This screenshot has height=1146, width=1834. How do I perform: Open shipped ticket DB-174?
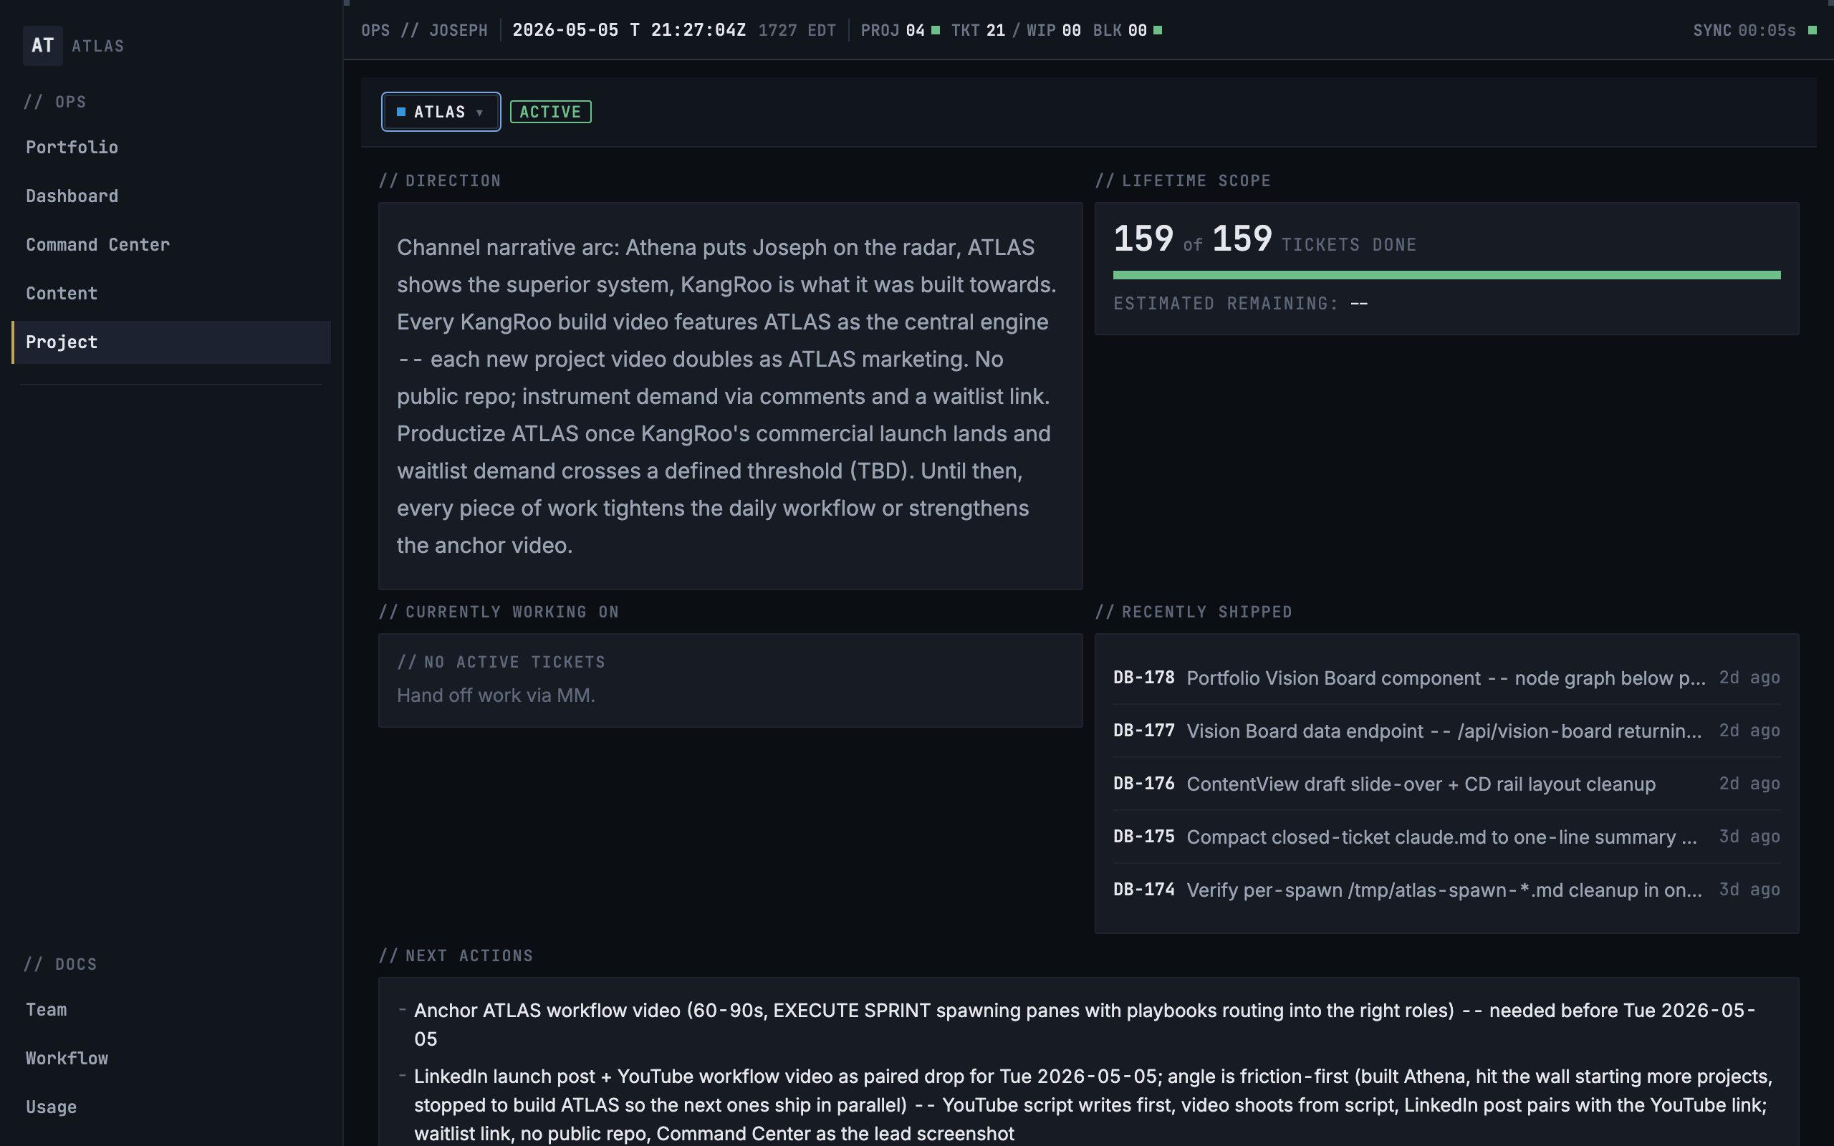tap(1446, 890)
